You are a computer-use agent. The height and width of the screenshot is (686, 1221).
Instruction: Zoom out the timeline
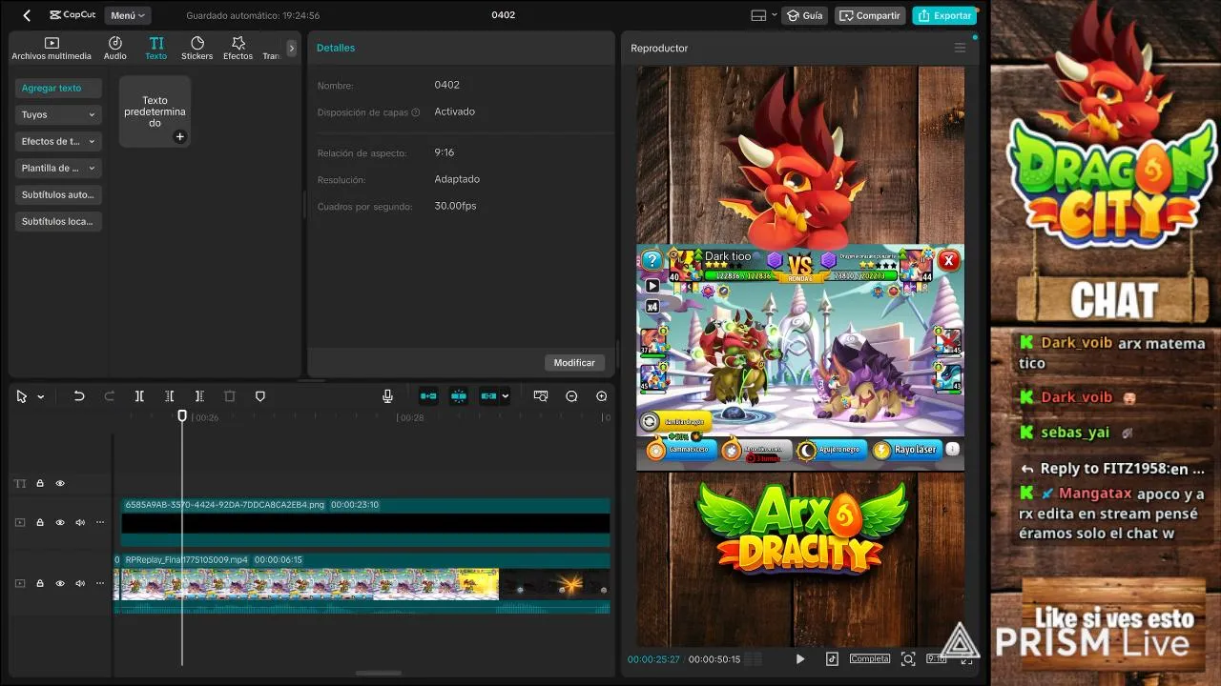coord(571,396)
